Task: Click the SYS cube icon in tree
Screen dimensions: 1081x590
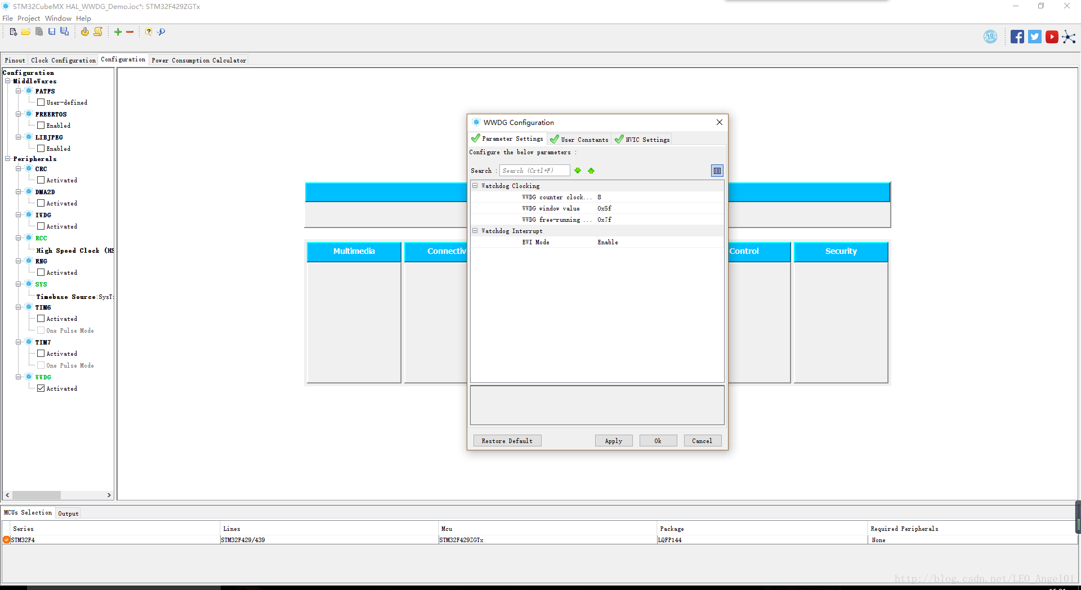Action: [x=29, y=284]
